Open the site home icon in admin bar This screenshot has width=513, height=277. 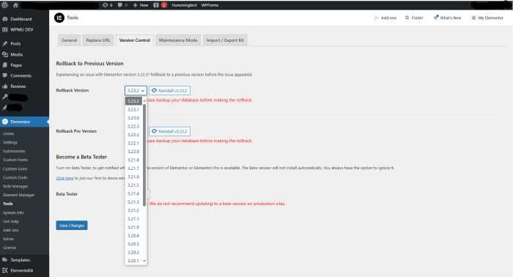pos(15,5)
